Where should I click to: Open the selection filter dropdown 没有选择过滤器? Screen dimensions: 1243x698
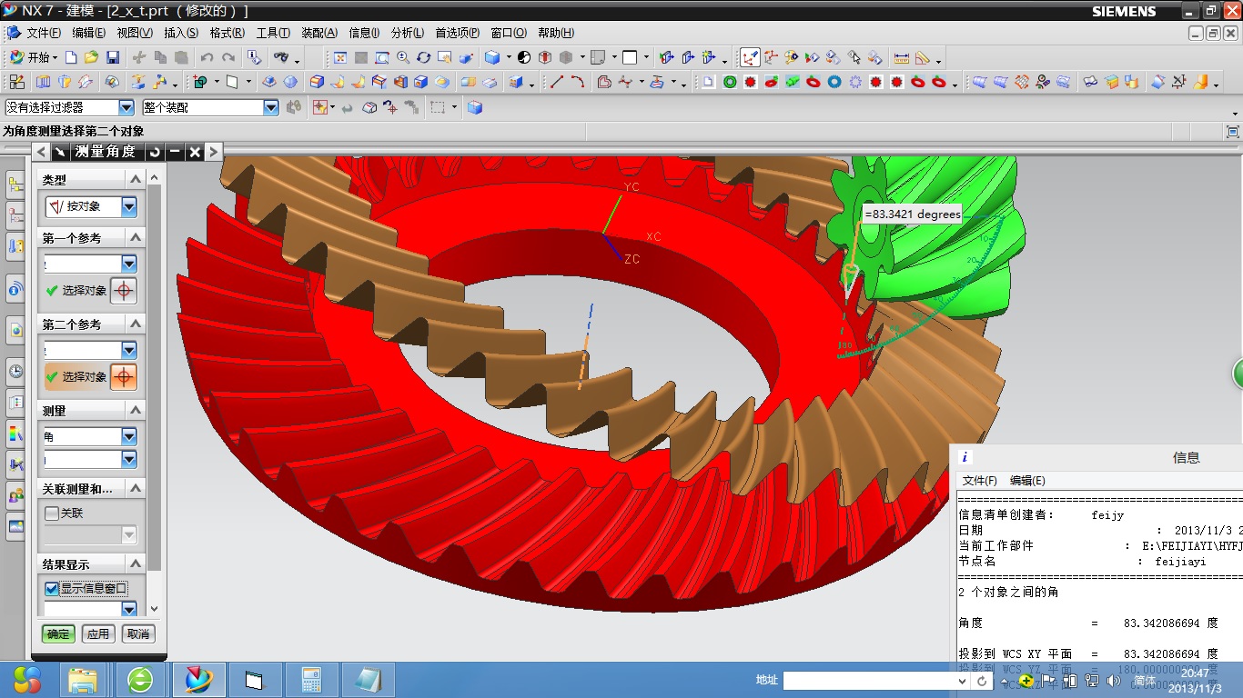point(126,107)
